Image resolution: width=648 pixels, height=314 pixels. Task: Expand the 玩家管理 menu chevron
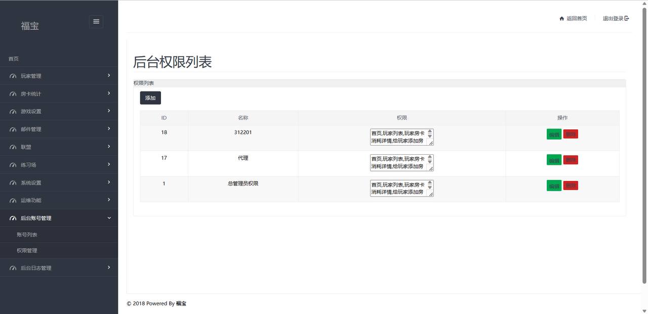(x=109, y=75)
